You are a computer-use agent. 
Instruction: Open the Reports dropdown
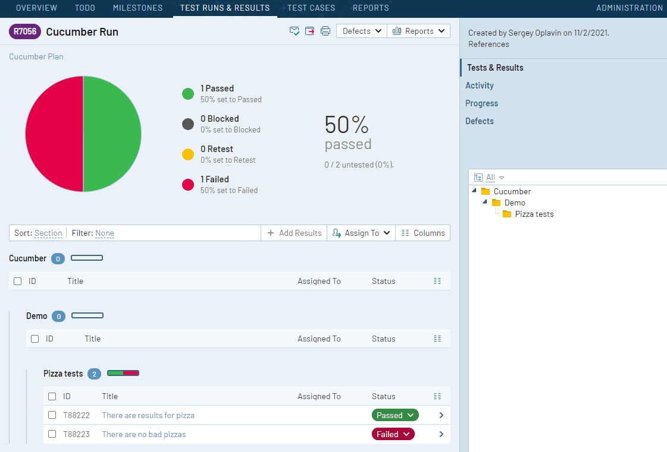pos(418,30)
